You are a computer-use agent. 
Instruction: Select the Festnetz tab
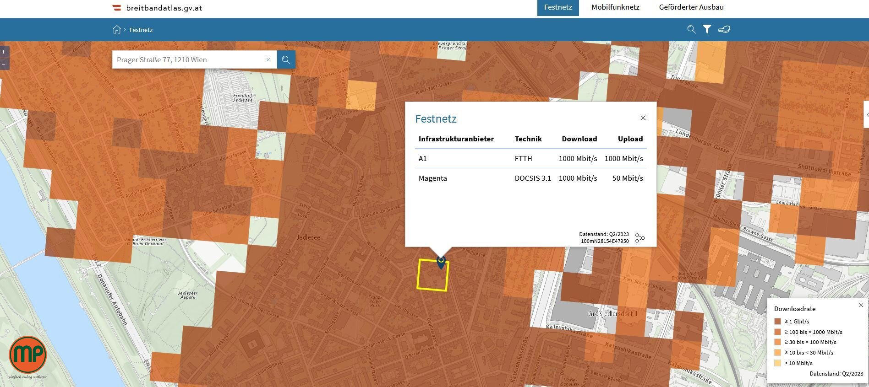tap(557, 8)
